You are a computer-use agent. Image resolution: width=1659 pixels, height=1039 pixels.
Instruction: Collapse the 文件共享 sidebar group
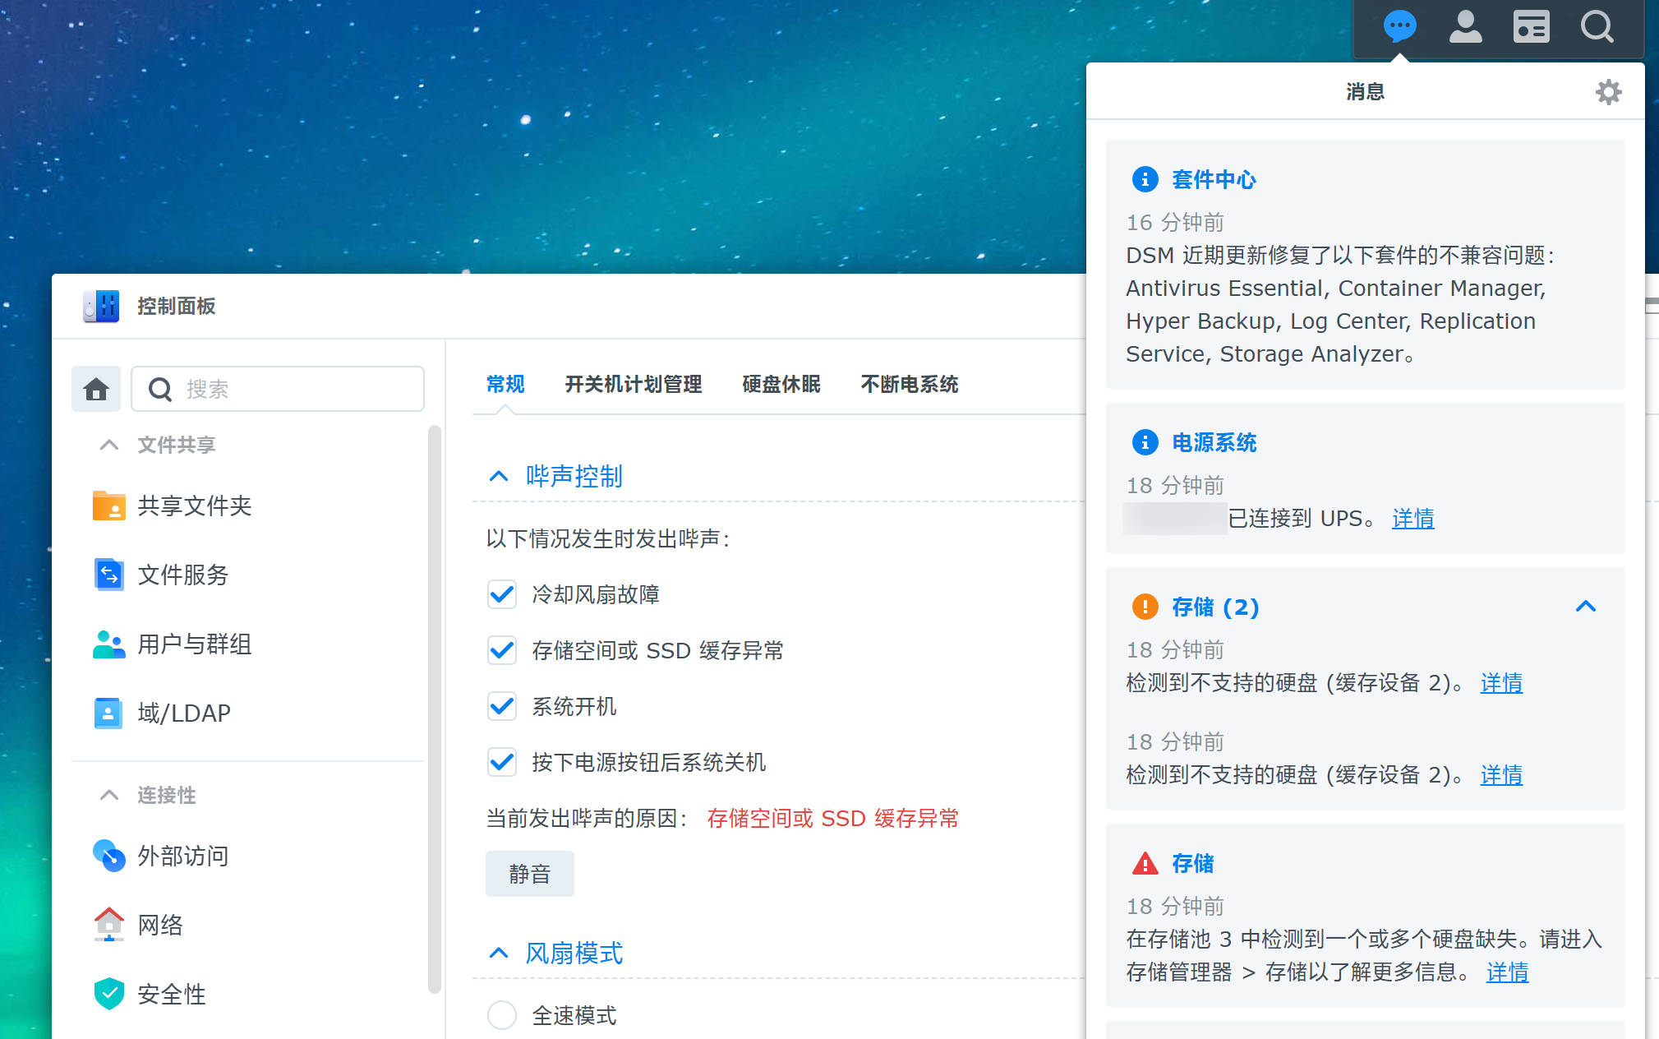[x=108, y=445]
